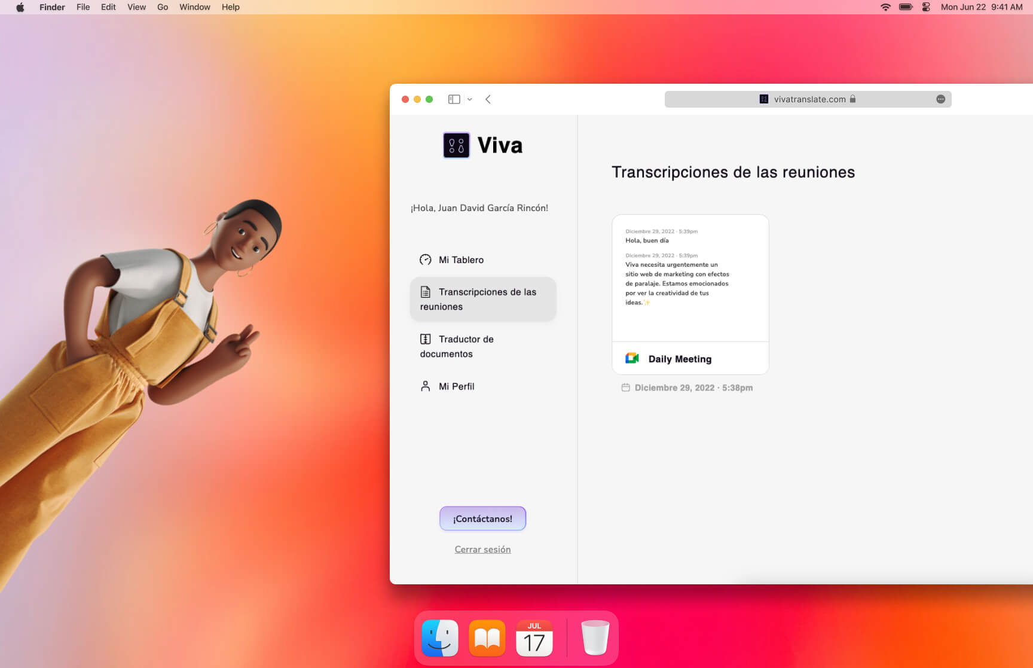
Task: Open the Go menu
Action: coord(163,7)
